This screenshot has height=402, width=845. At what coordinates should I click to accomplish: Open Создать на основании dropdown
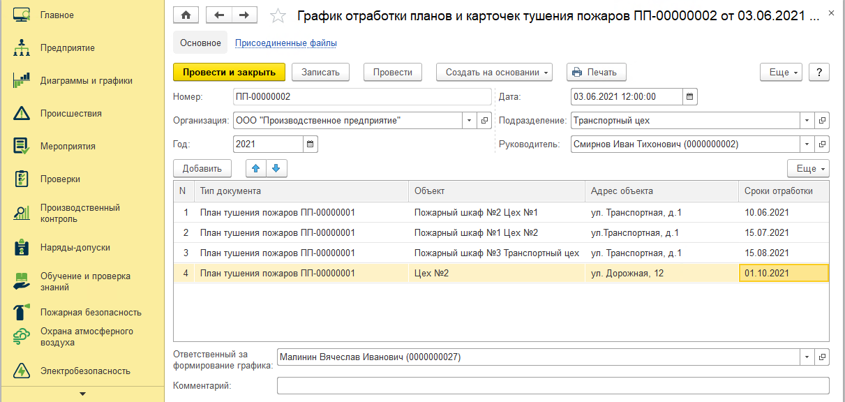click(495, 72)
